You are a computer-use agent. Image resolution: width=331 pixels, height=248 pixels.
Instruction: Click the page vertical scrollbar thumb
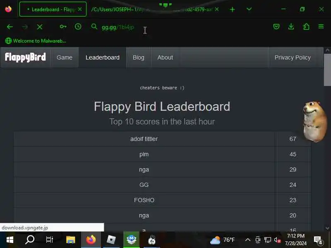click(327, 70)
